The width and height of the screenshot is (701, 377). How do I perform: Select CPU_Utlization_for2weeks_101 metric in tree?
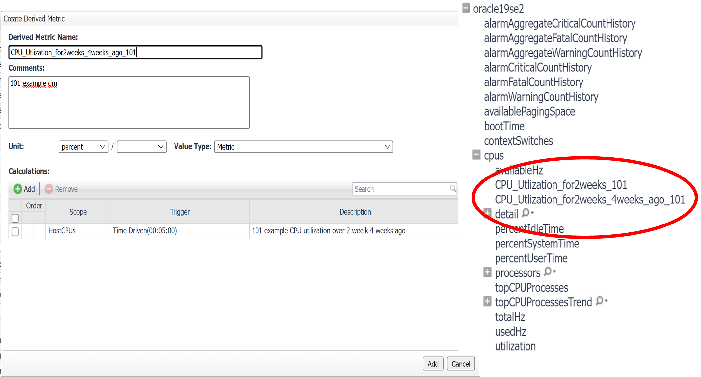(x=560, y=185)
